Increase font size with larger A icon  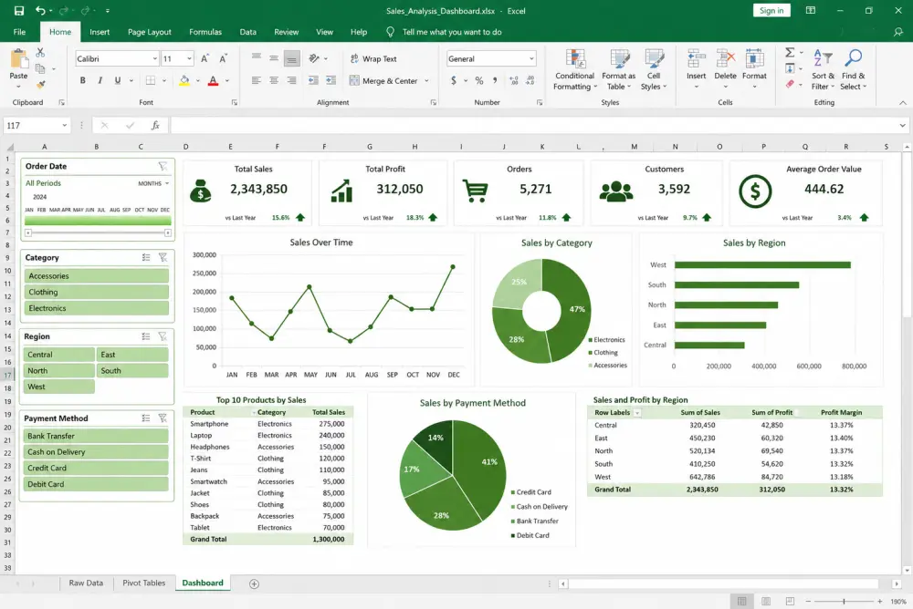(205, 58)
